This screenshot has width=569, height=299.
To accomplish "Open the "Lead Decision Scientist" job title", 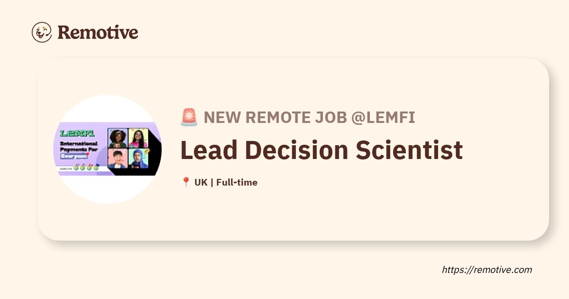I will coord(321,150).
